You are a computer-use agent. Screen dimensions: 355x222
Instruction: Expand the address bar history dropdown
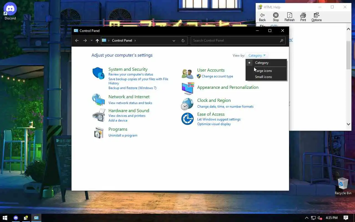[x=174, y=41]
